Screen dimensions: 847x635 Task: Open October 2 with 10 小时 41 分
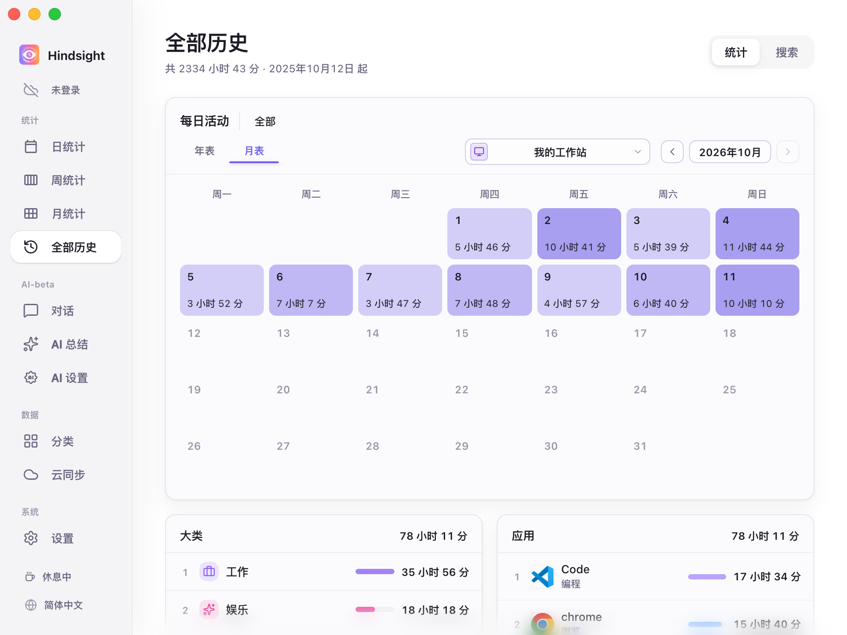pos(579,234)
